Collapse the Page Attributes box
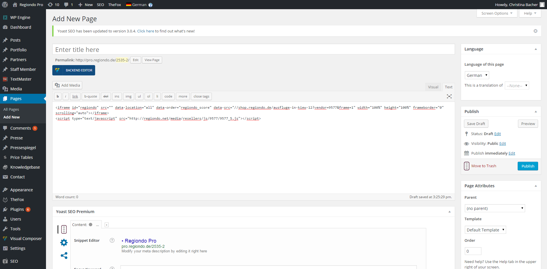The image size is (547, 269). pyautogui.click(x=536, y=186)
